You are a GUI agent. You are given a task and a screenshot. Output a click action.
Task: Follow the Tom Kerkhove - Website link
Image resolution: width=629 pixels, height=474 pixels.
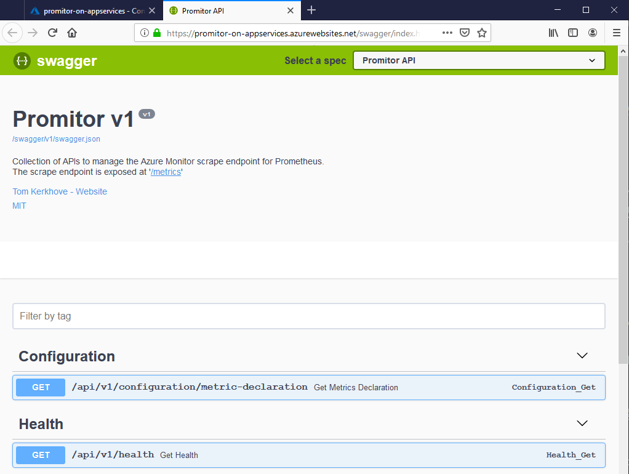tap(60, 191)
